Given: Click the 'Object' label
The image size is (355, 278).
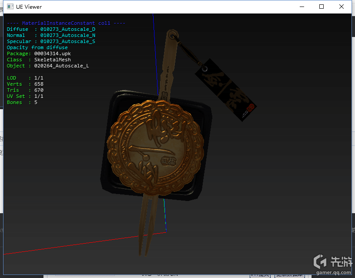Looking at the screenshot, I should (x=16, y=66).
